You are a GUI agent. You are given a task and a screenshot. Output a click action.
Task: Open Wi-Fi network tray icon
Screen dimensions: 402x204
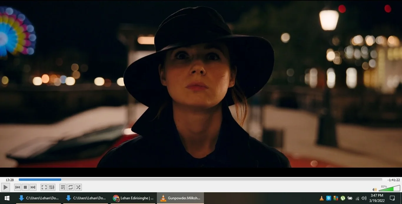coord(357,198)
